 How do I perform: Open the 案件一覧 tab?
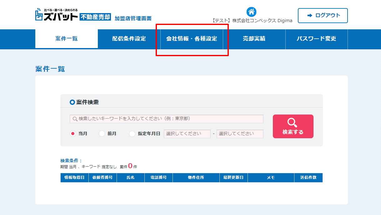point(67,39)
